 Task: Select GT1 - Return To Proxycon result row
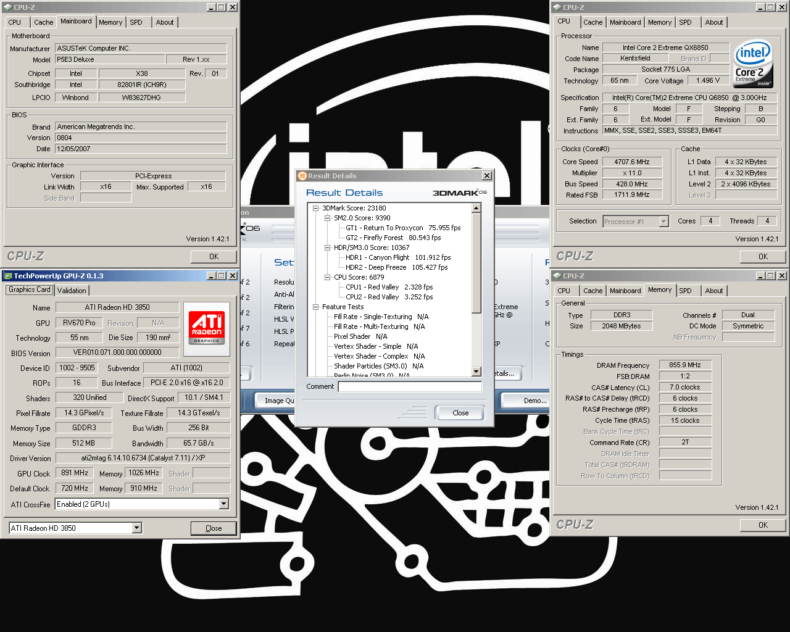click(403, 228)
